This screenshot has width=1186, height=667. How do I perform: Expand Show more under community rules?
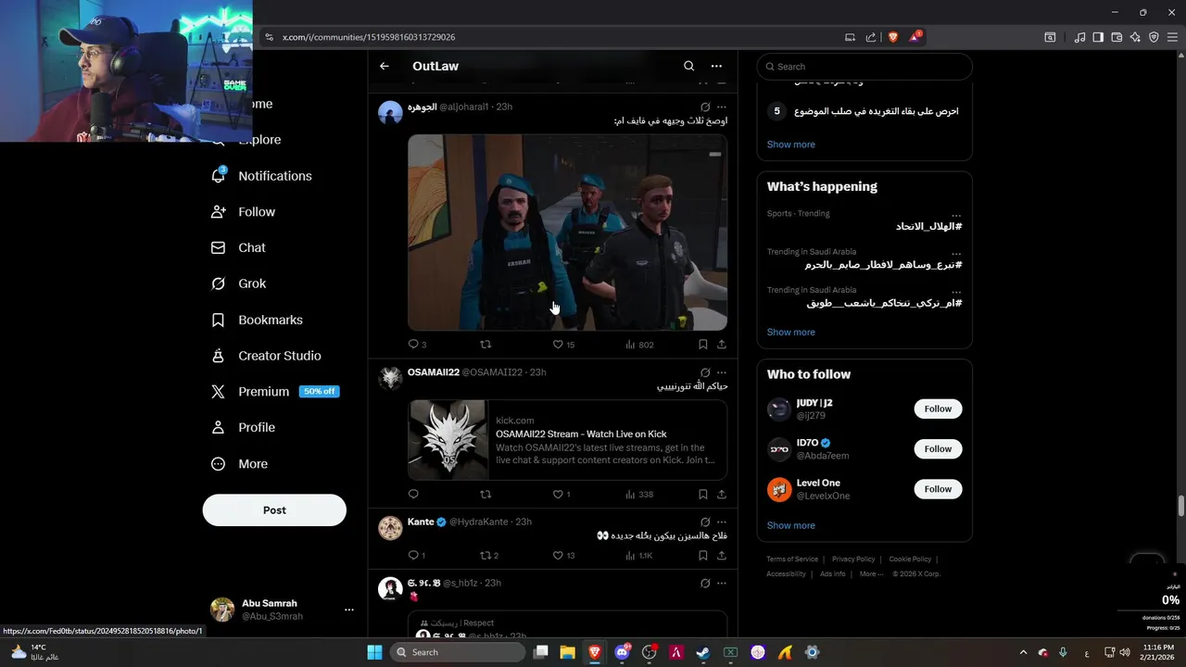(x=790, y=145)
